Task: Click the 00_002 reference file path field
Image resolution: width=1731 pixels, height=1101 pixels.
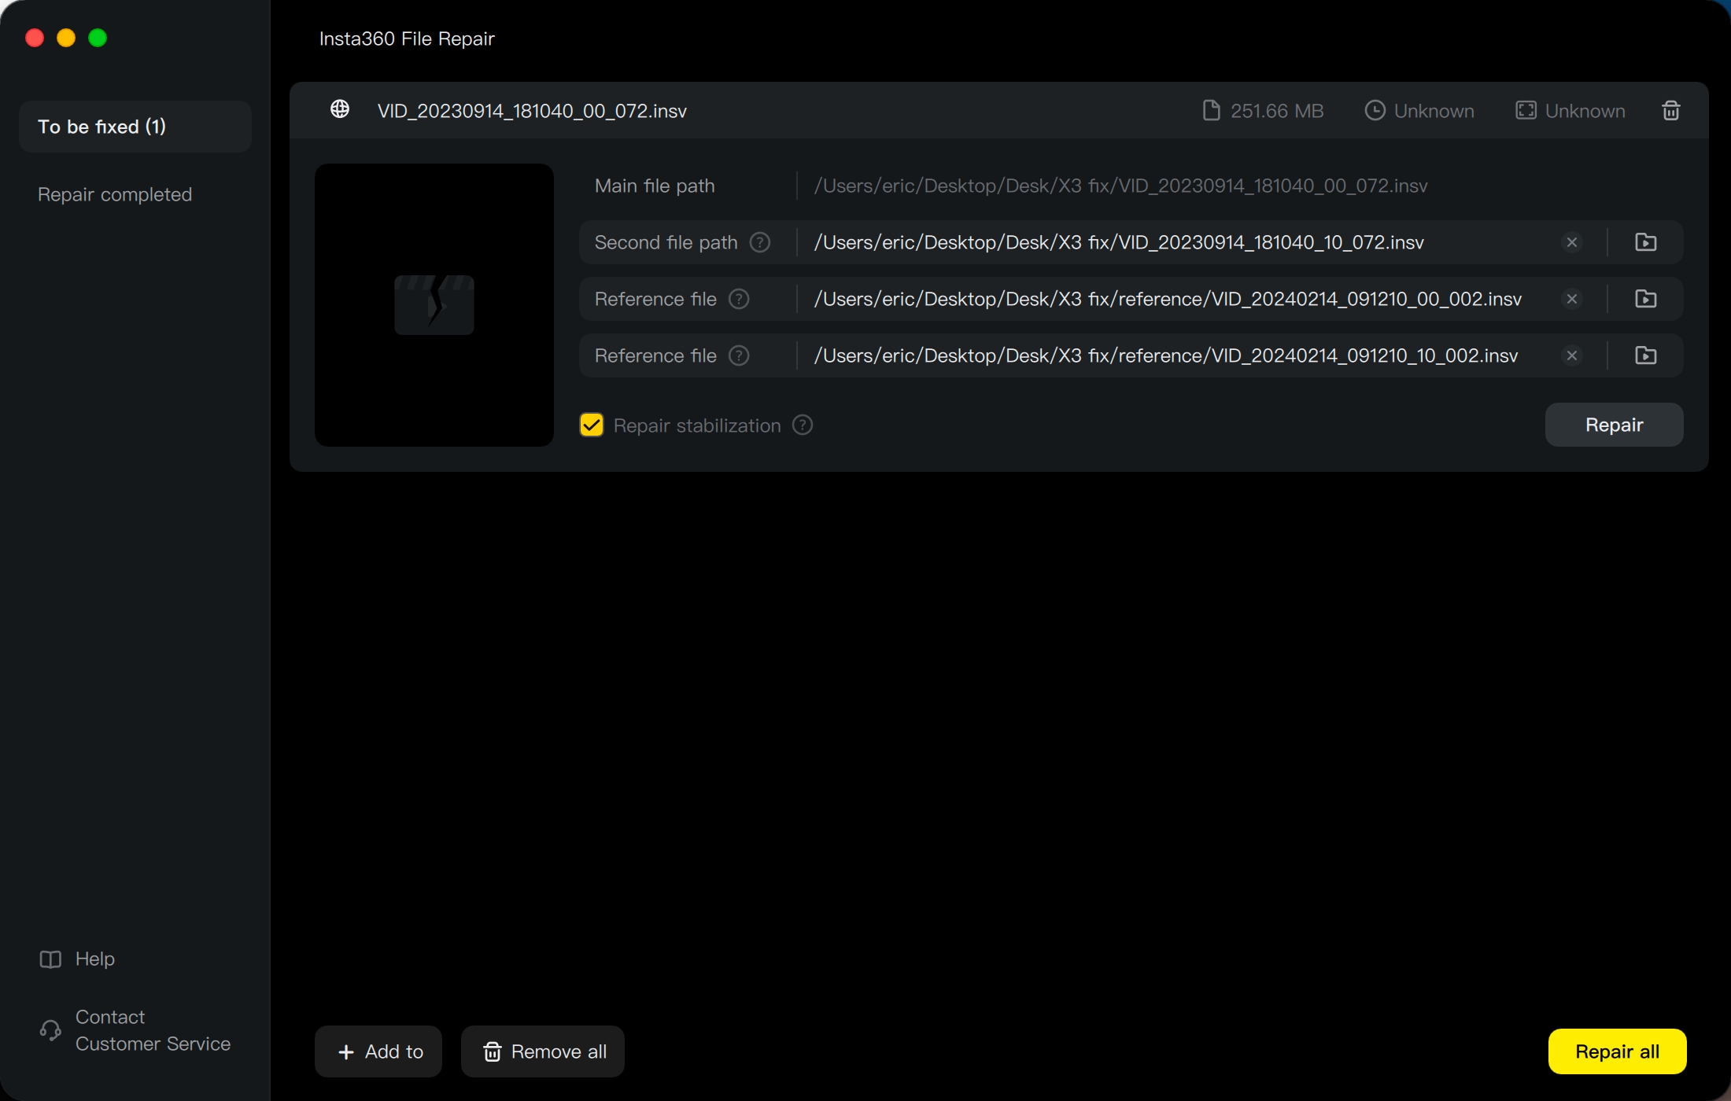Action: pyautogui.click(x=1168, y=299)
